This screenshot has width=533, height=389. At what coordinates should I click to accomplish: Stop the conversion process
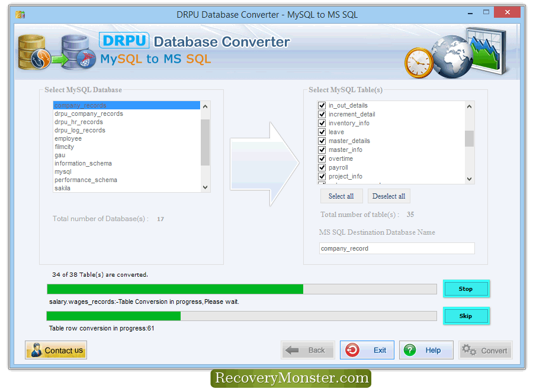(466, 289)
